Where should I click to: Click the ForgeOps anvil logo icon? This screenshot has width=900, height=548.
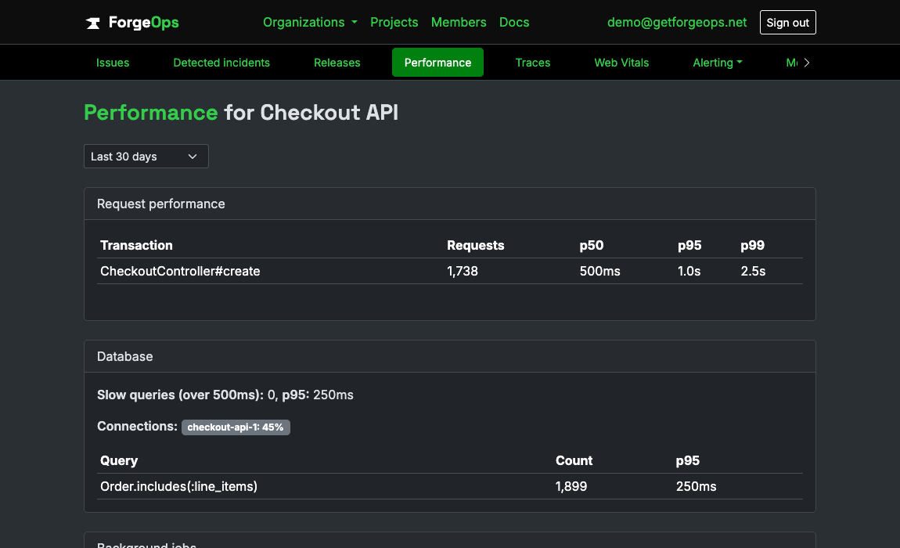[93, 23]
